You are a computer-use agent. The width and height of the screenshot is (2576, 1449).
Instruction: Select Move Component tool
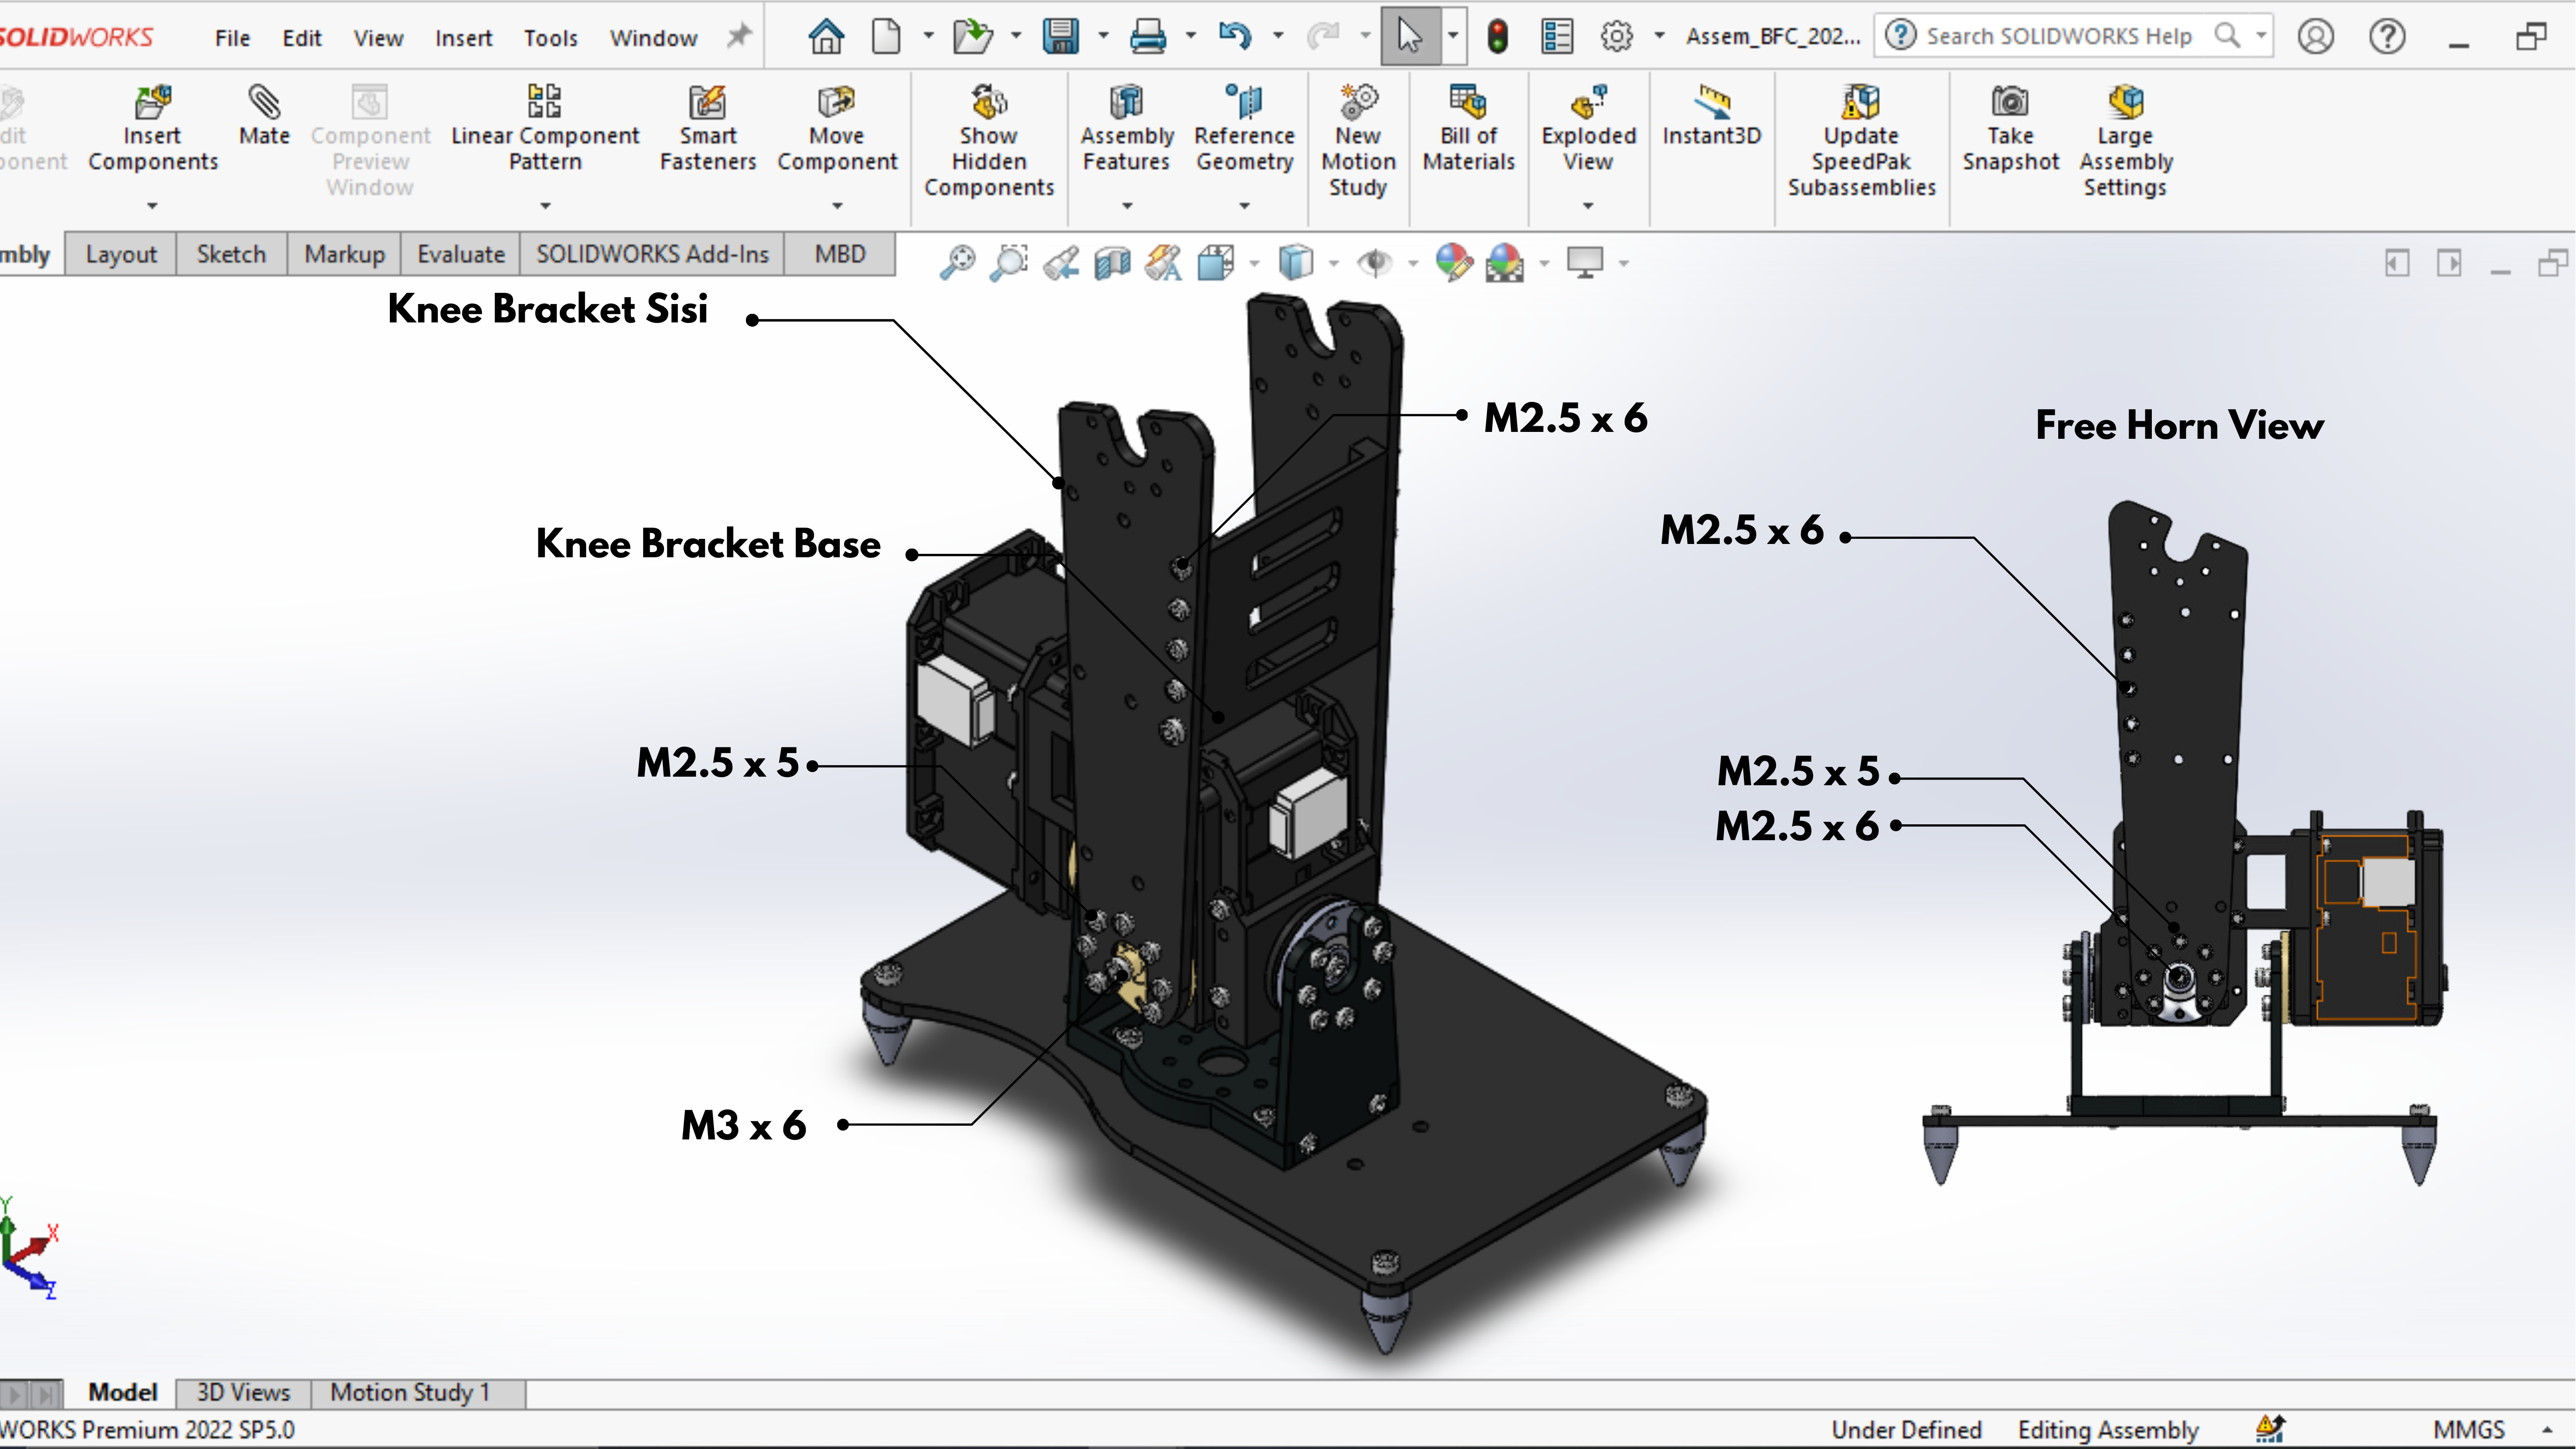[x=837, y=129]
